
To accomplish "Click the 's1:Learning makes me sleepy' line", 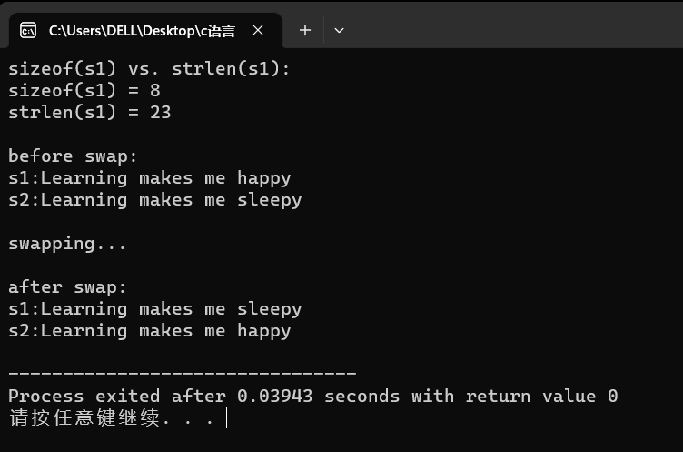I will pyautogui.click(x=154, y=309).
